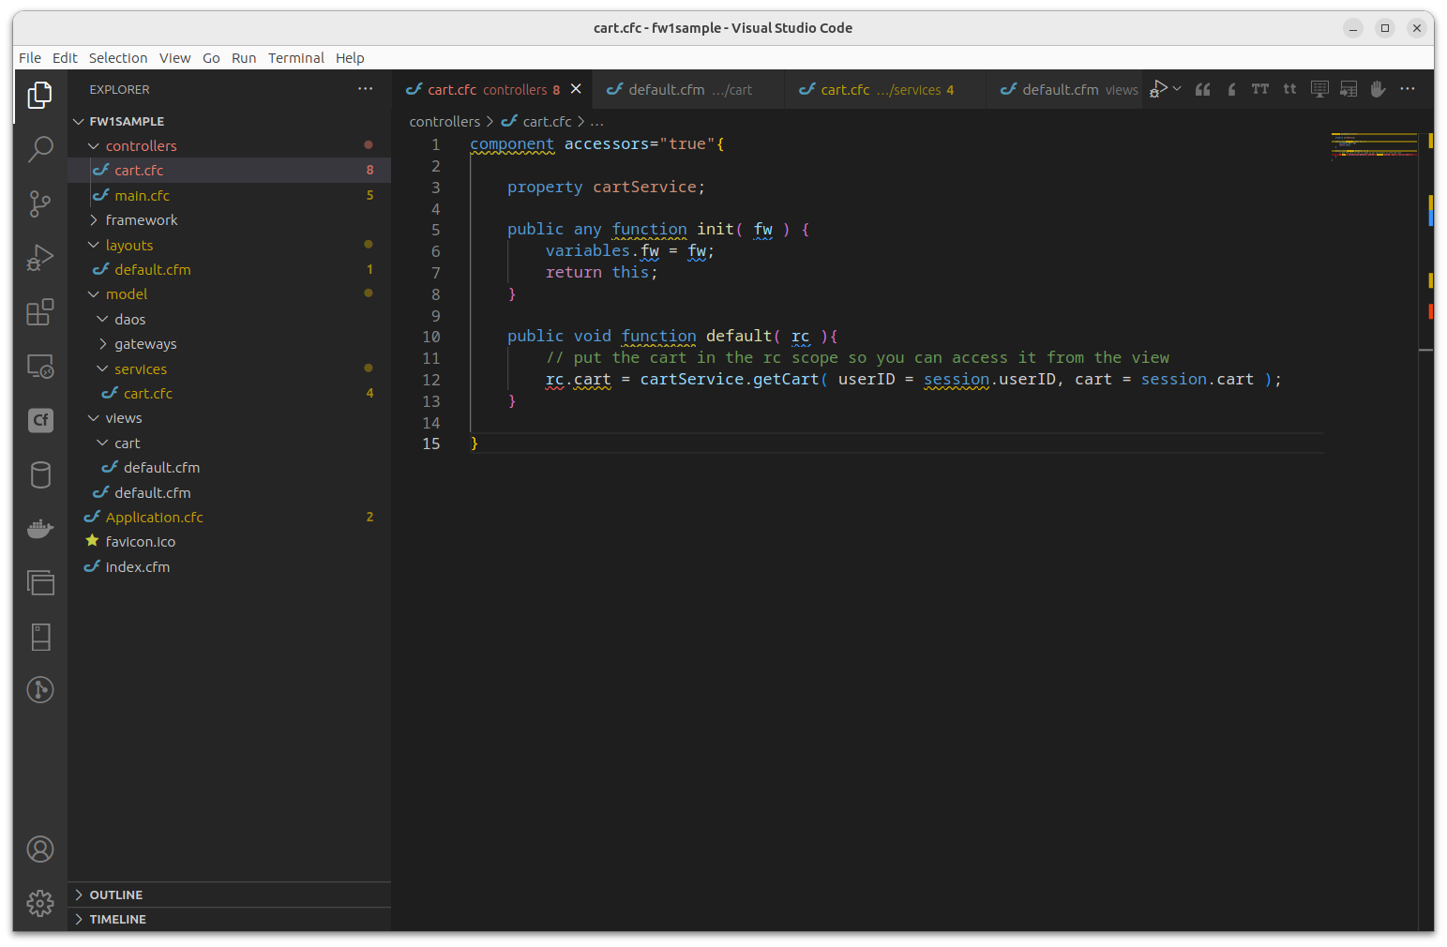Open the Remote Explorer view

pos(40,366)
